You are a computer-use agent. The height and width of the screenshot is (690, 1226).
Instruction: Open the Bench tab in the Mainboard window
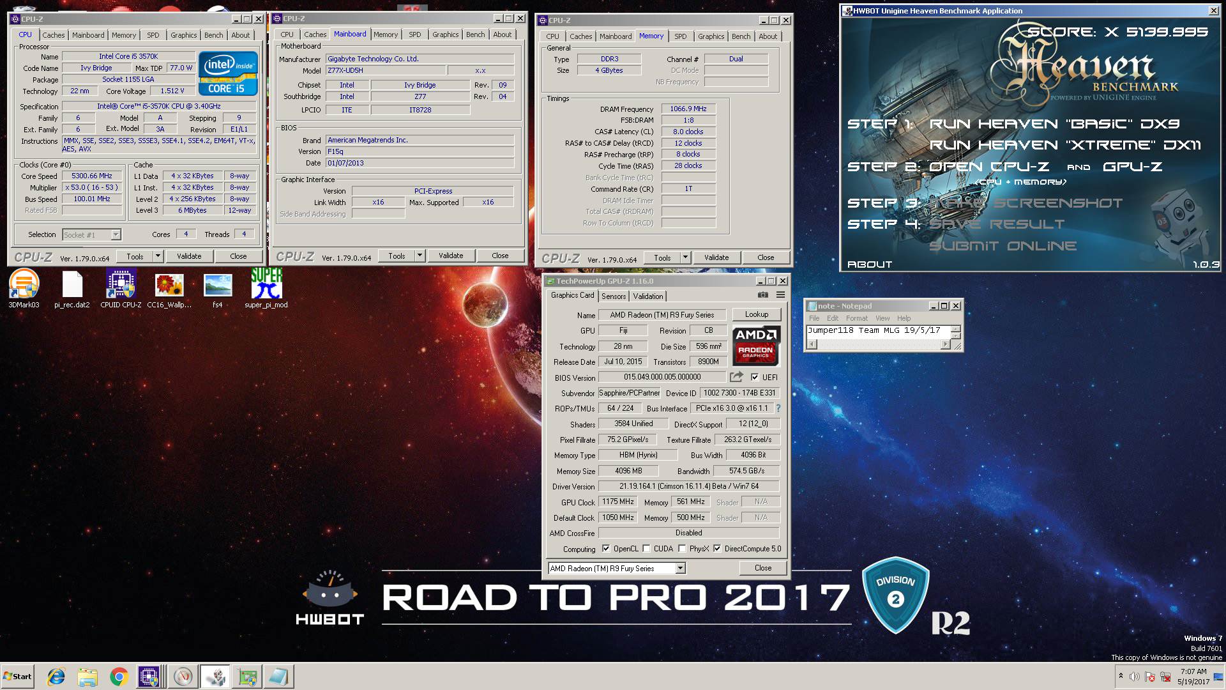pyautogui.click(x=475, y=34)
